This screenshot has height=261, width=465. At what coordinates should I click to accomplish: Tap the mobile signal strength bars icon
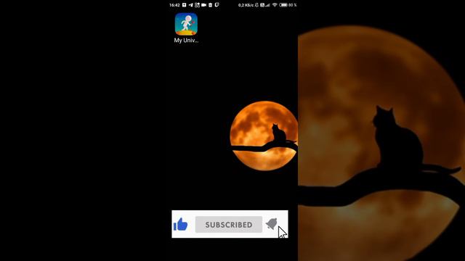[267, 5]
